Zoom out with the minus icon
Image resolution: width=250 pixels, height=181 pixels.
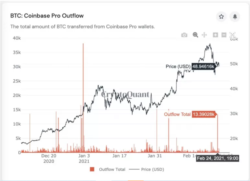tap(224, 35)
